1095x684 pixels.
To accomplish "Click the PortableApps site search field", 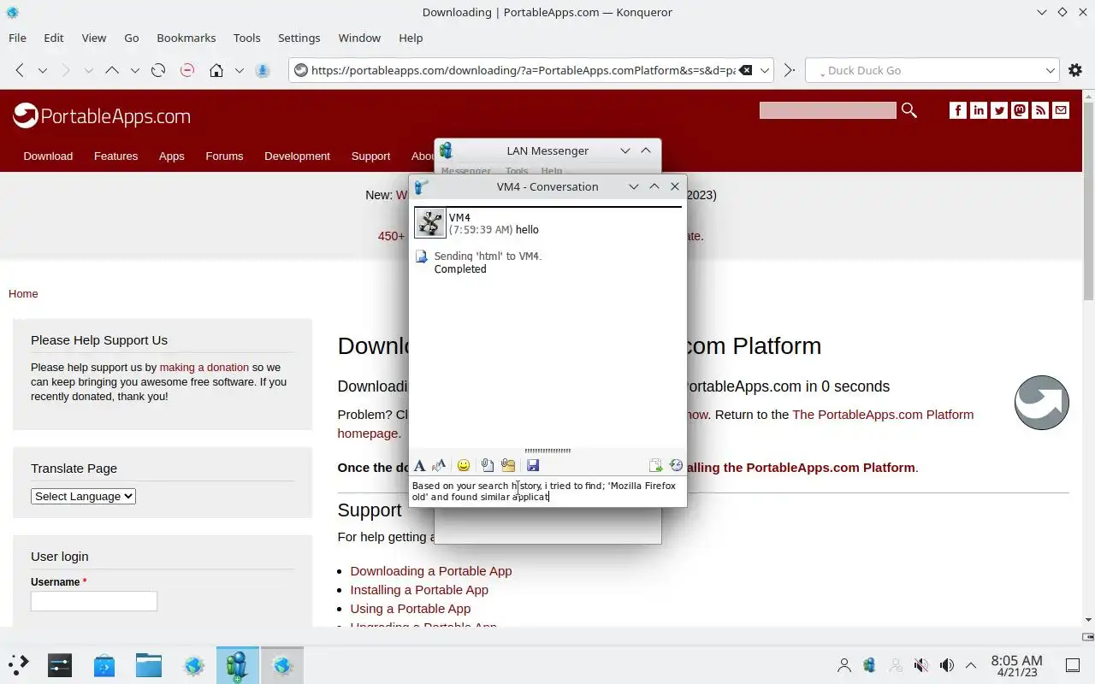I will click(827, 110).
